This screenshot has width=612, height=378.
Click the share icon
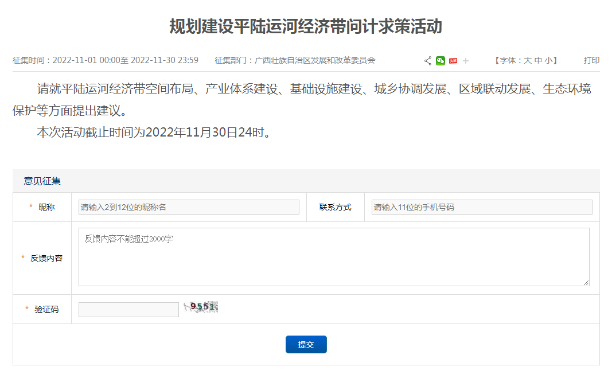428,61
